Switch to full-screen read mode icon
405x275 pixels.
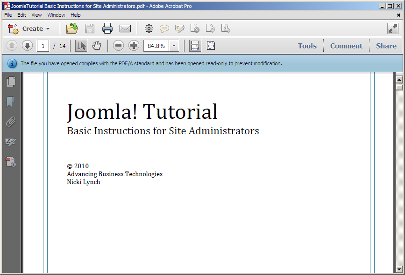[x=393, y=28]
